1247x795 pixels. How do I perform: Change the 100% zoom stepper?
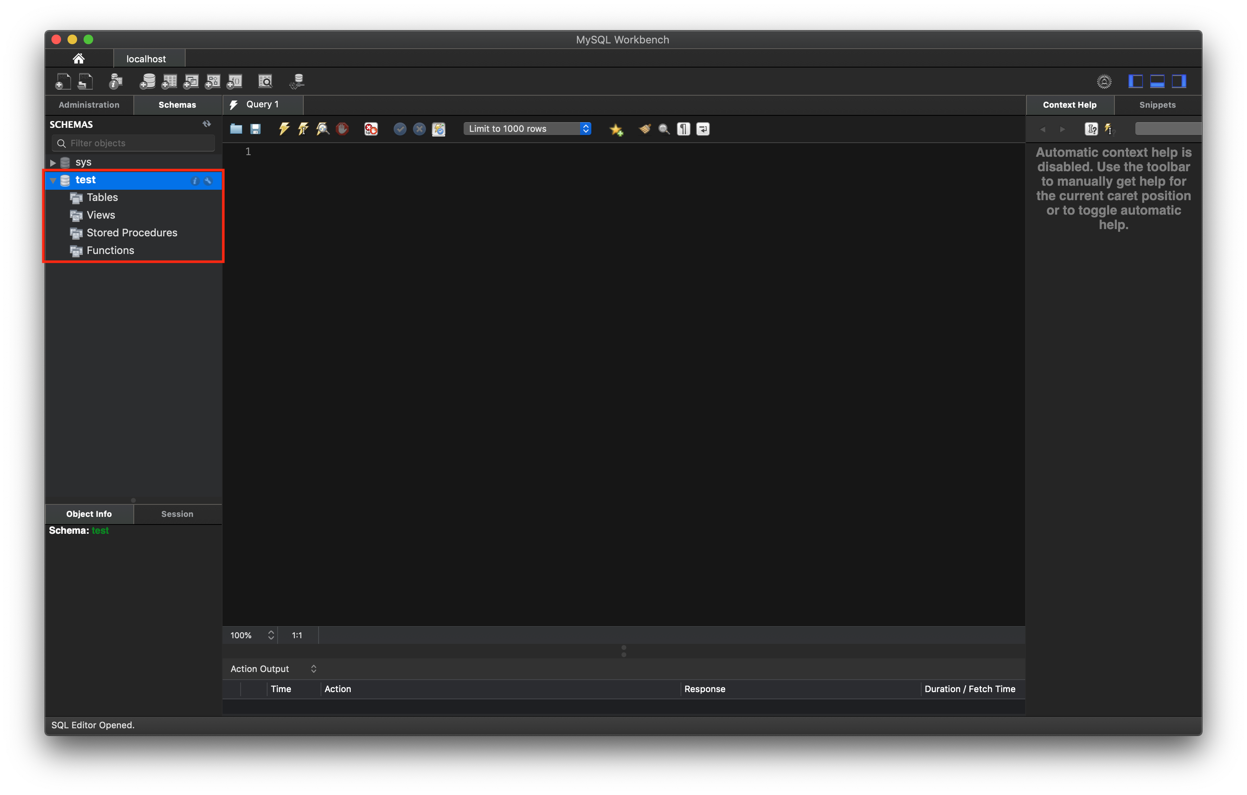271,635
